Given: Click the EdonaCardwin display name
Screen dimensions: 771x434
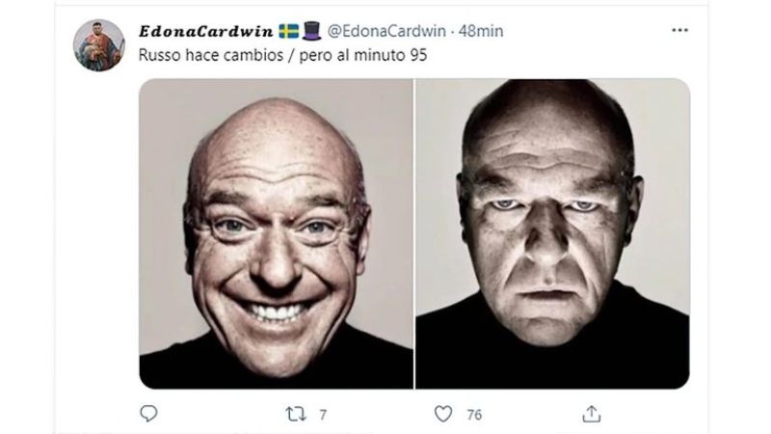Looking at the screenshot, I should coord(207,32).
